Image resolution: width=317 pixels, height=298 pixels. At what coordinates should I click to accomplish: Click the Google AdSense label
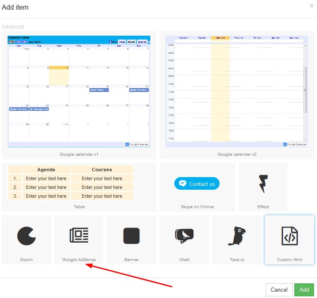click(x=79, y=260)
